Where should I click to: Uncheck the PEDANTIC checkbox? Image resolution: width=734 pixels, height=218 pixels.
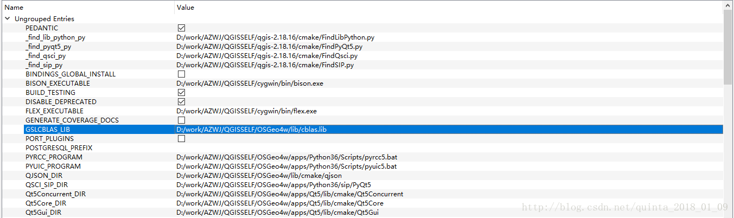point(181,28)
